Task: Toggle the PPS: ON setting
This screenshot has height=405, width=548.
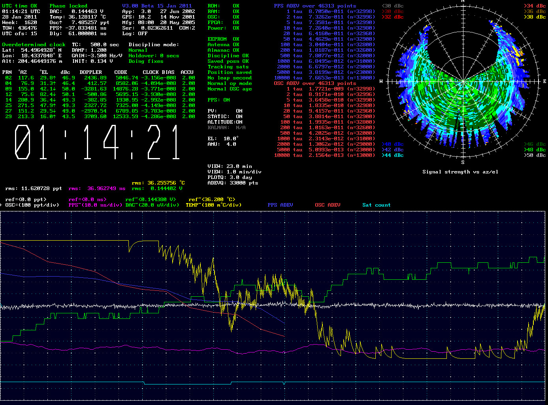Action: pos(218,100)
